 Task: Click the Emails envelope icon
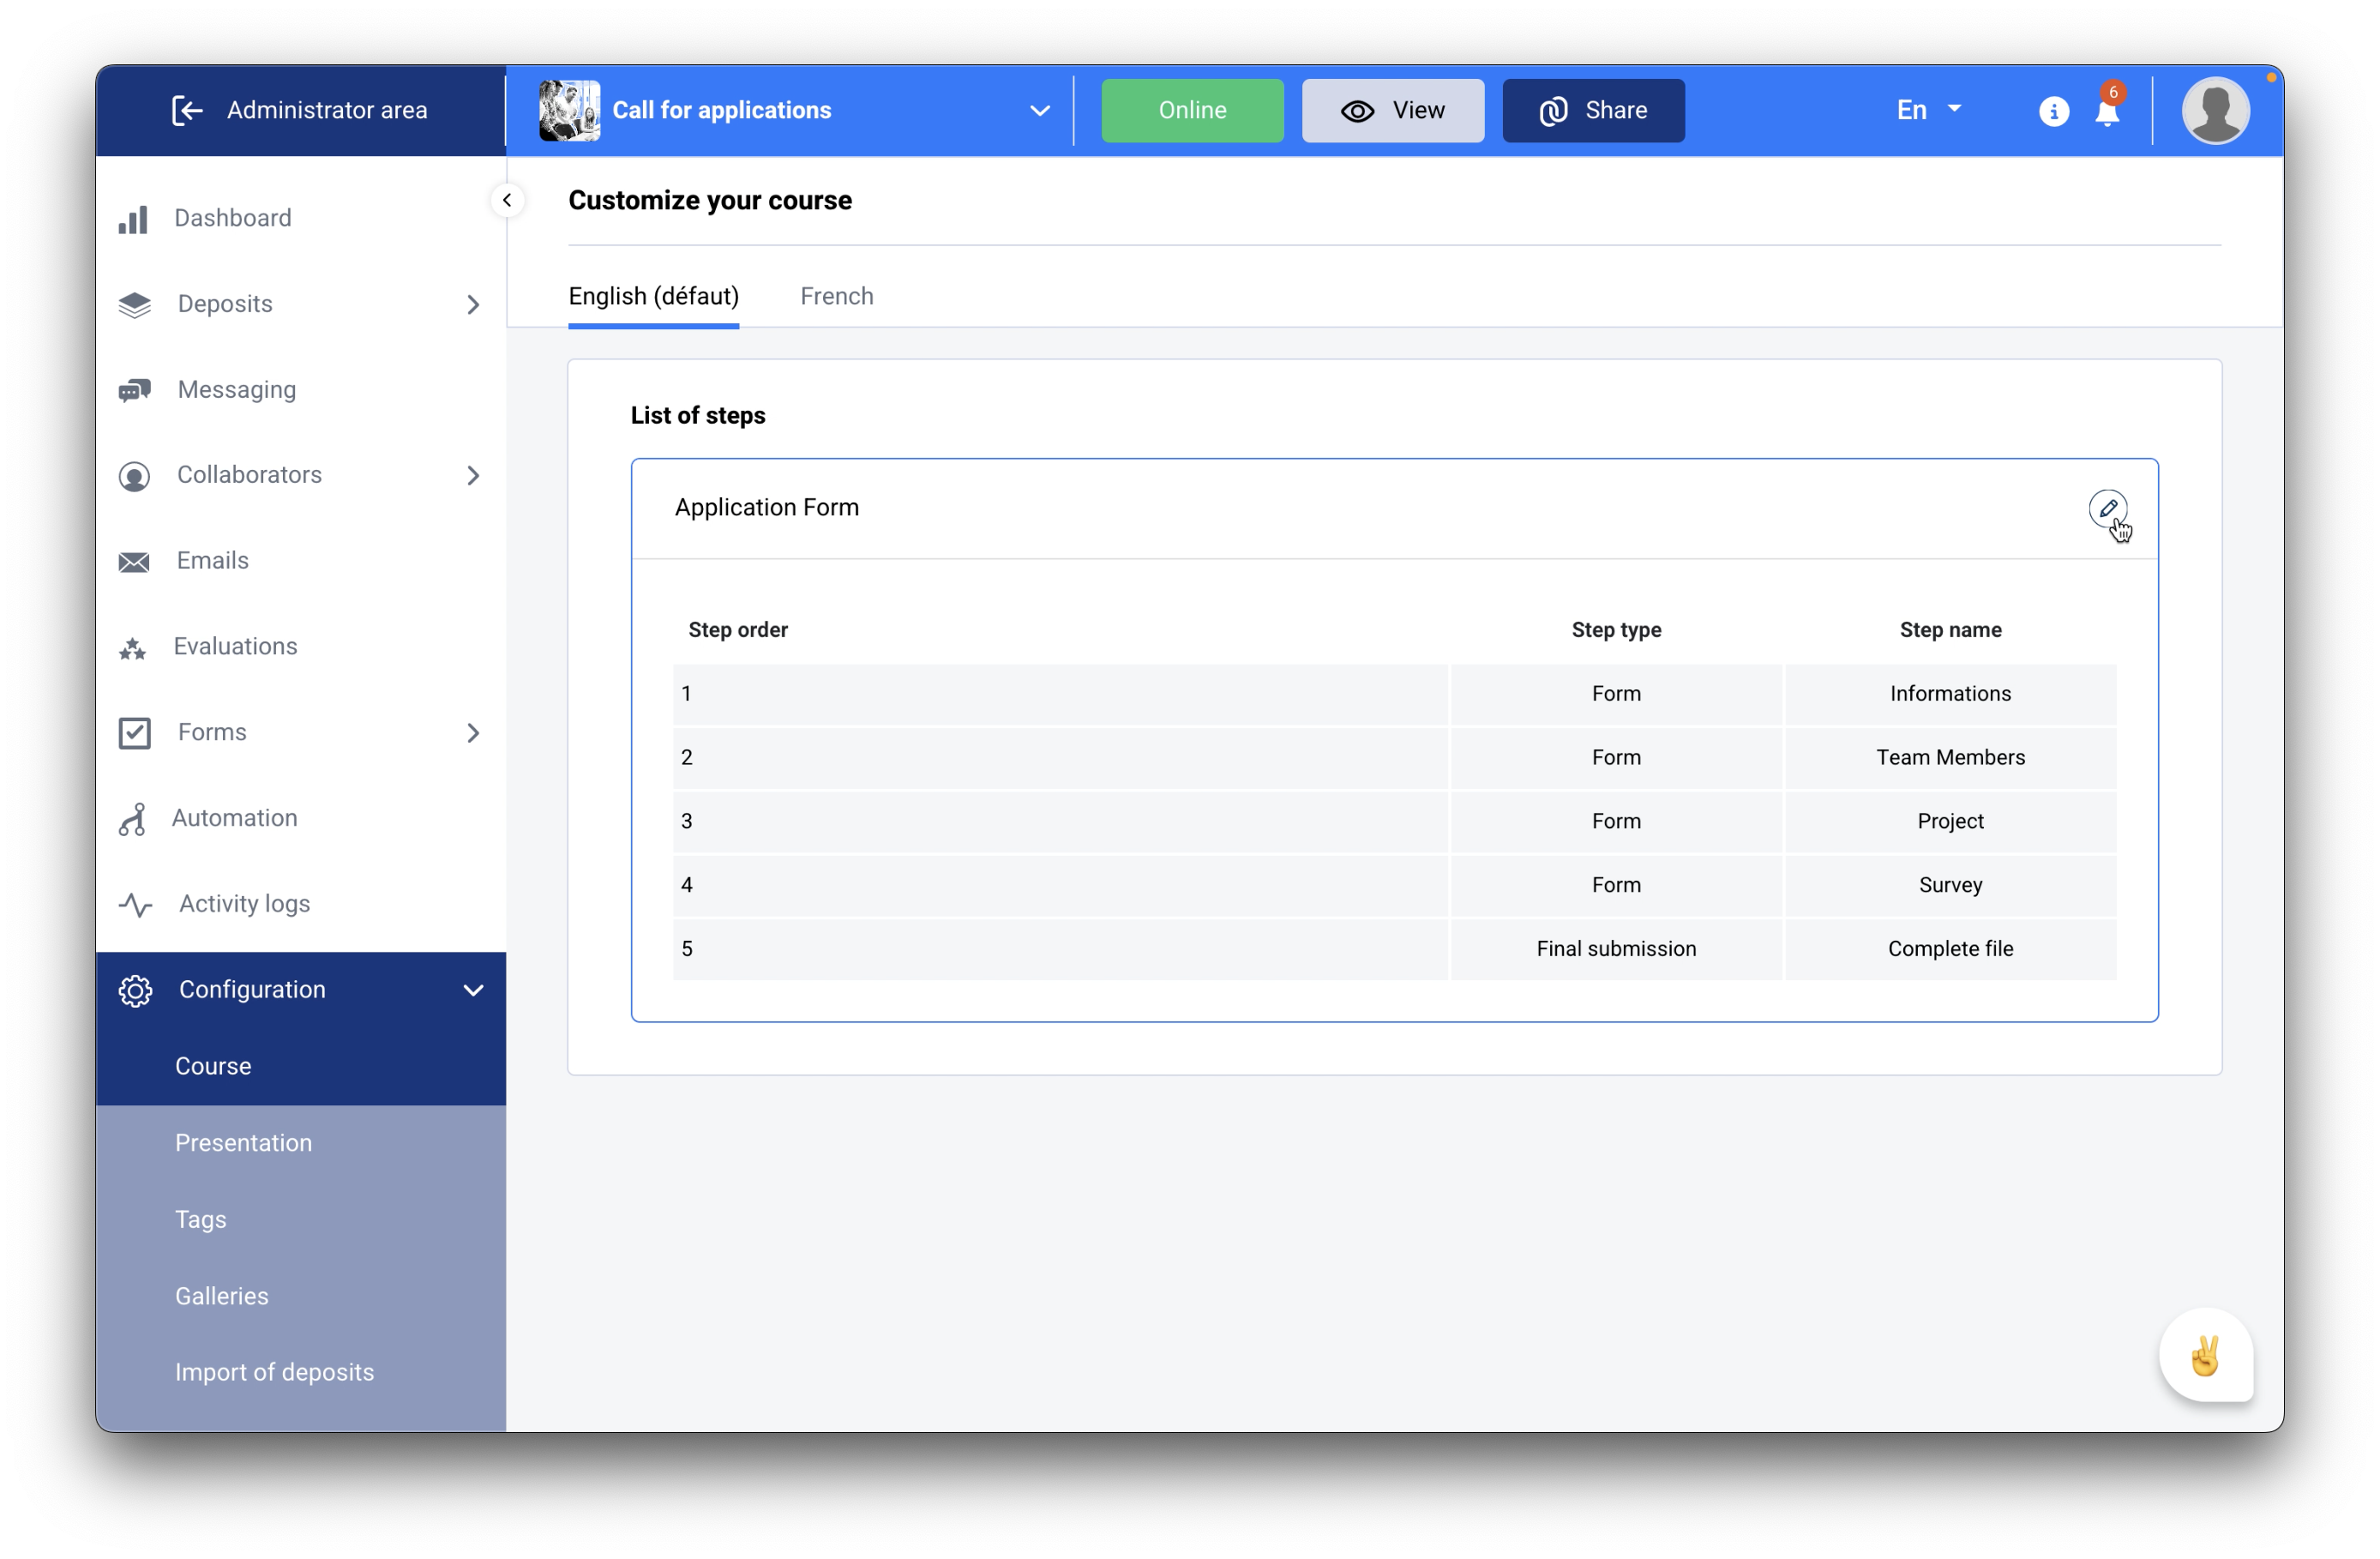pos(134,562)
